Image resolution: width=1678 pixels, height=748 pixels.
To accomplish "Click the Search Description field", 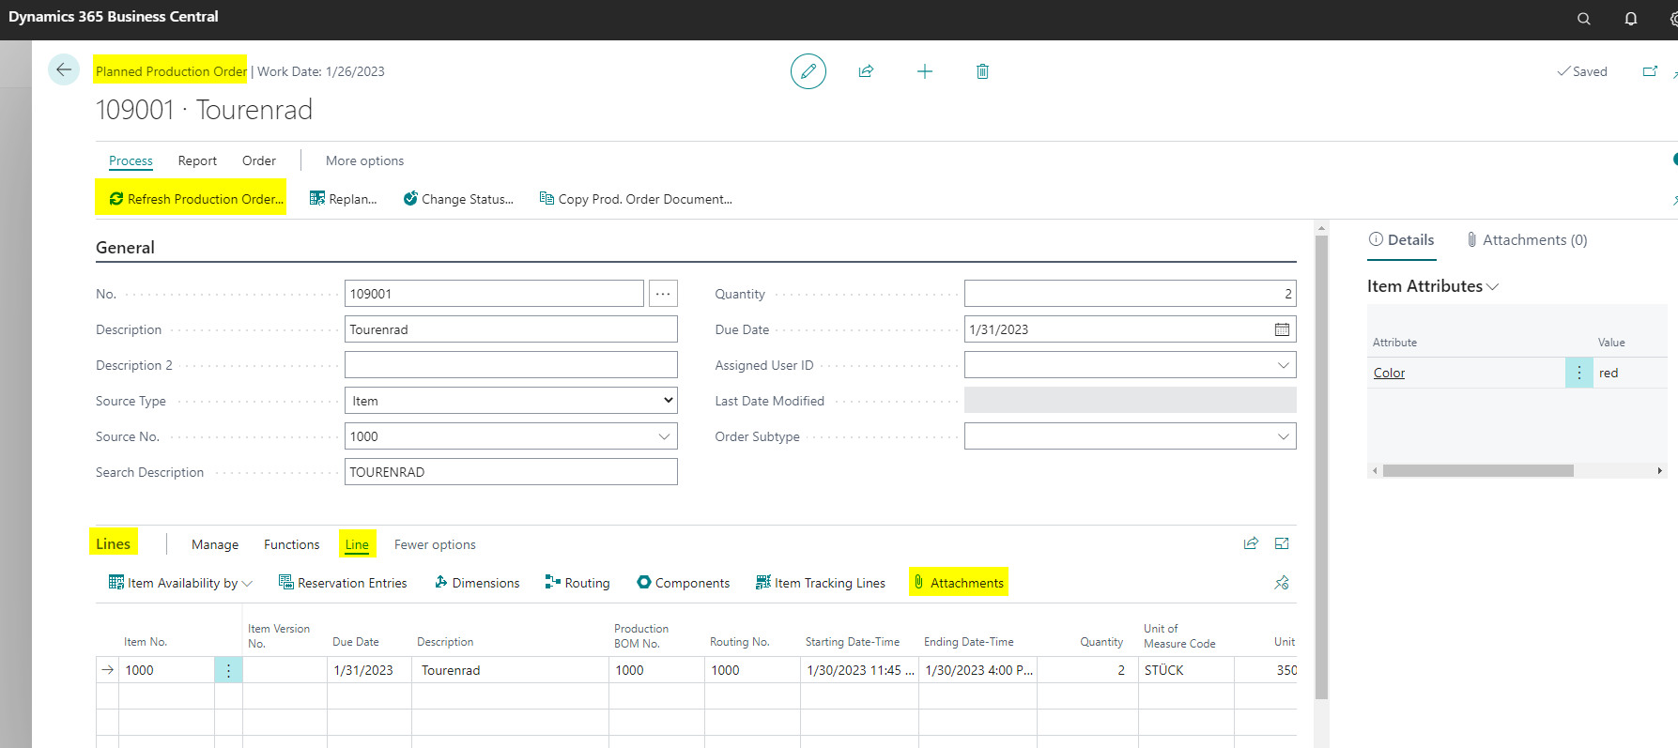I will 511,472.
